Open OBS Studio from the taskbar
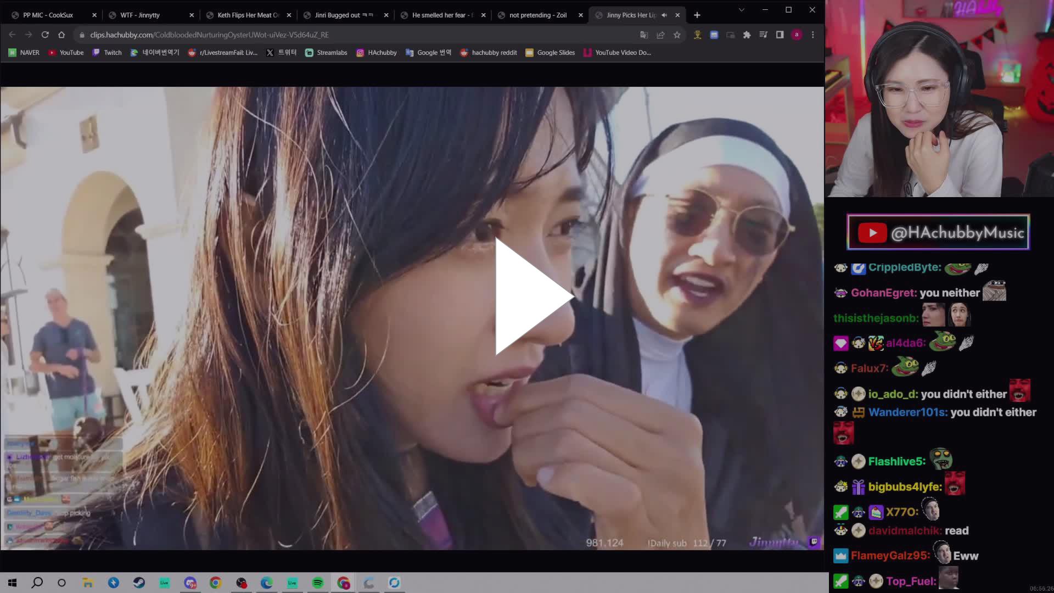The image size is (1054, 593). [242, 583]
